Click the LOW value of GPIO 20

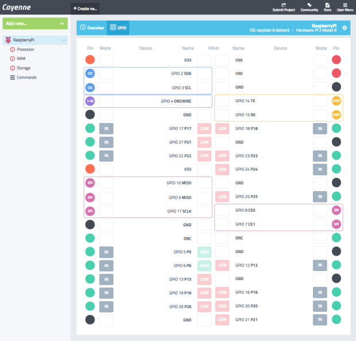tap(222, 306)
